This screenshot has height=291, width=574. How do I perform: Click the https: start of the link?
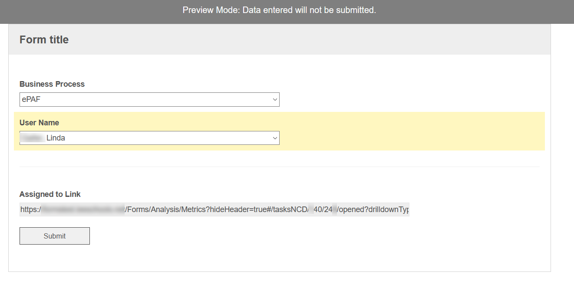[x=30, y=209]
